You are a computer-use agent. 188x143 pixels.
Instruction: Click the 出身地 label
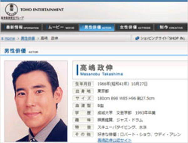pos(83,91)
